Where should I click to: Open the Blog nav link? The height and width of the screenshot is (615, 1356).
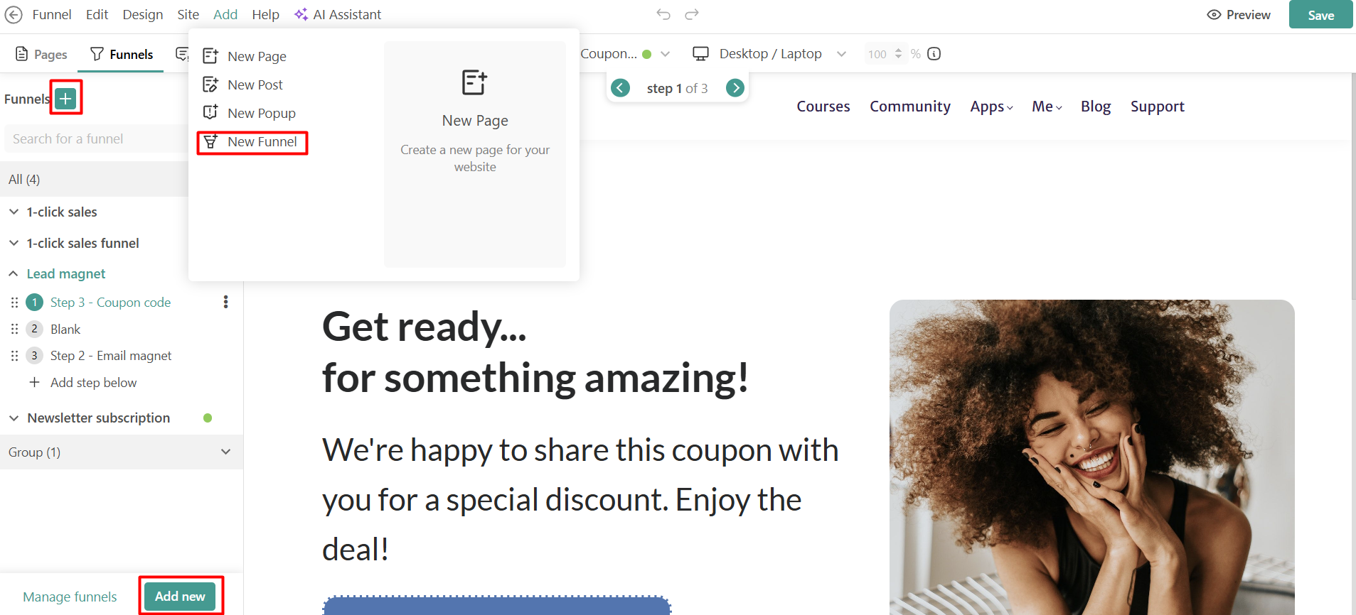coord(1096,107)
